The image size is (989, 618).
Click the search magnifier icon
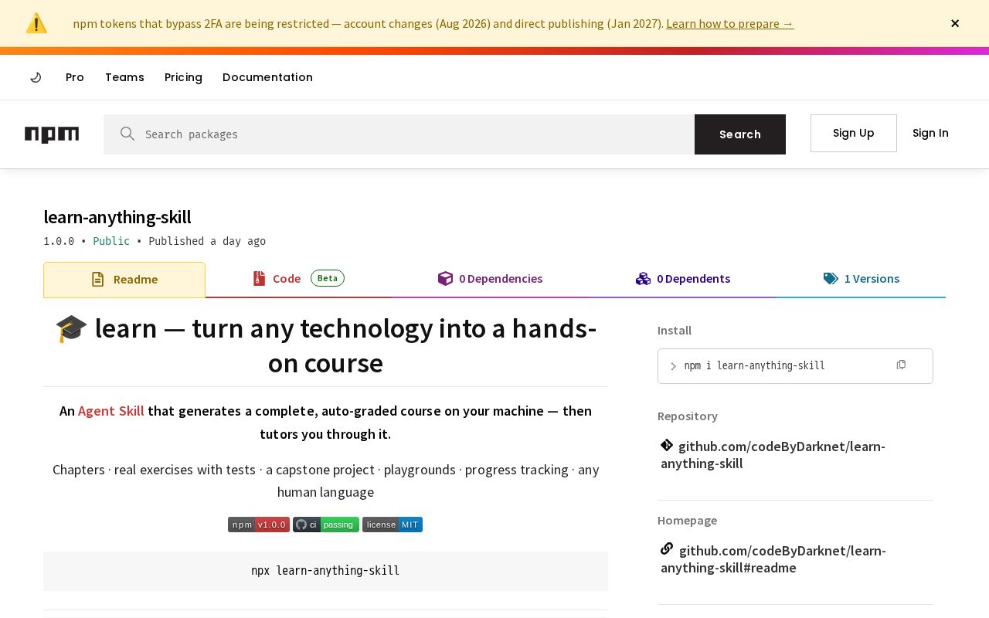click(127, 134)
